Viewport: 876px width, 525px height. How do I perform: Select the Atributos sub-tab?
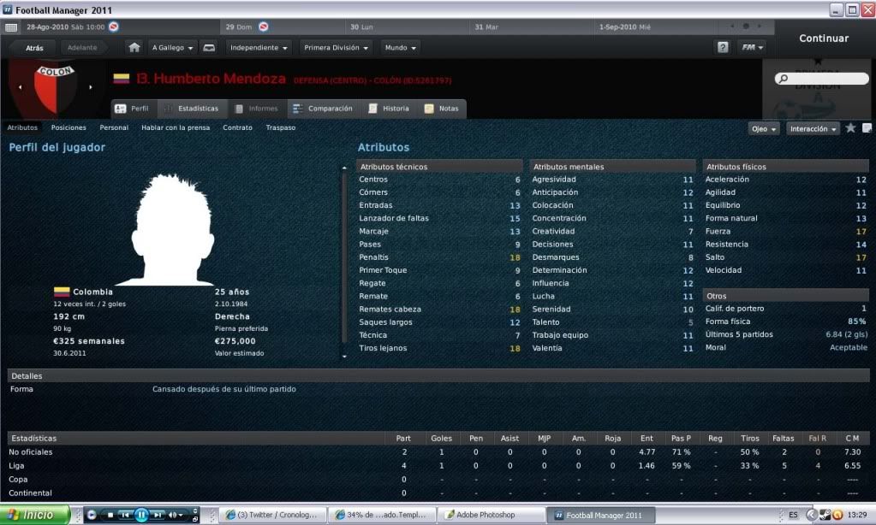click(x=22, y=127)
